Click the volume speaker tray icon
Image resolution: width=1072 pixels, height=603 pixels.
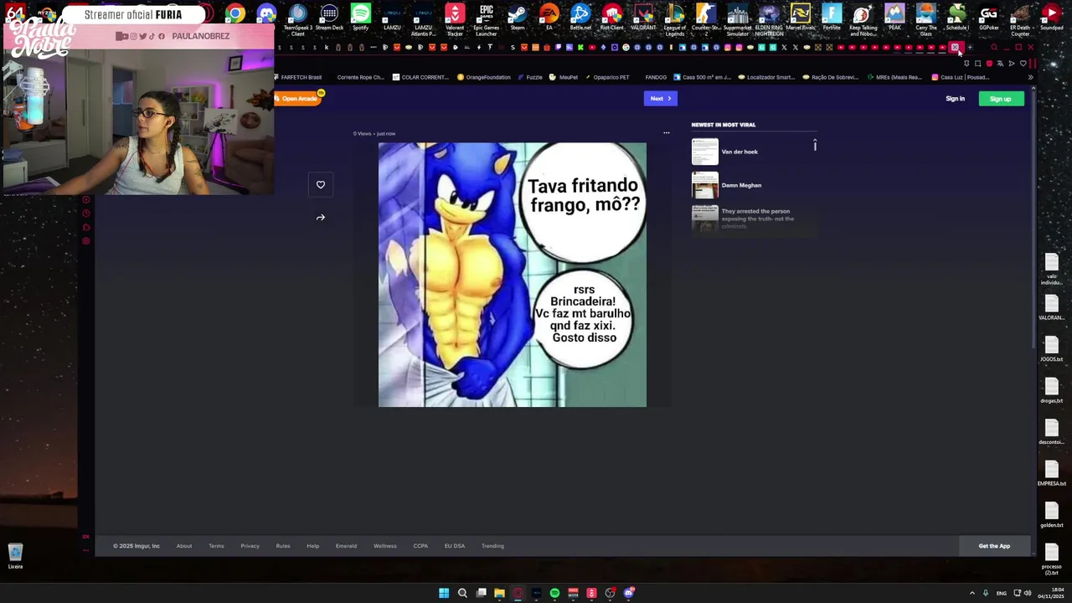tap(1028, 593)
